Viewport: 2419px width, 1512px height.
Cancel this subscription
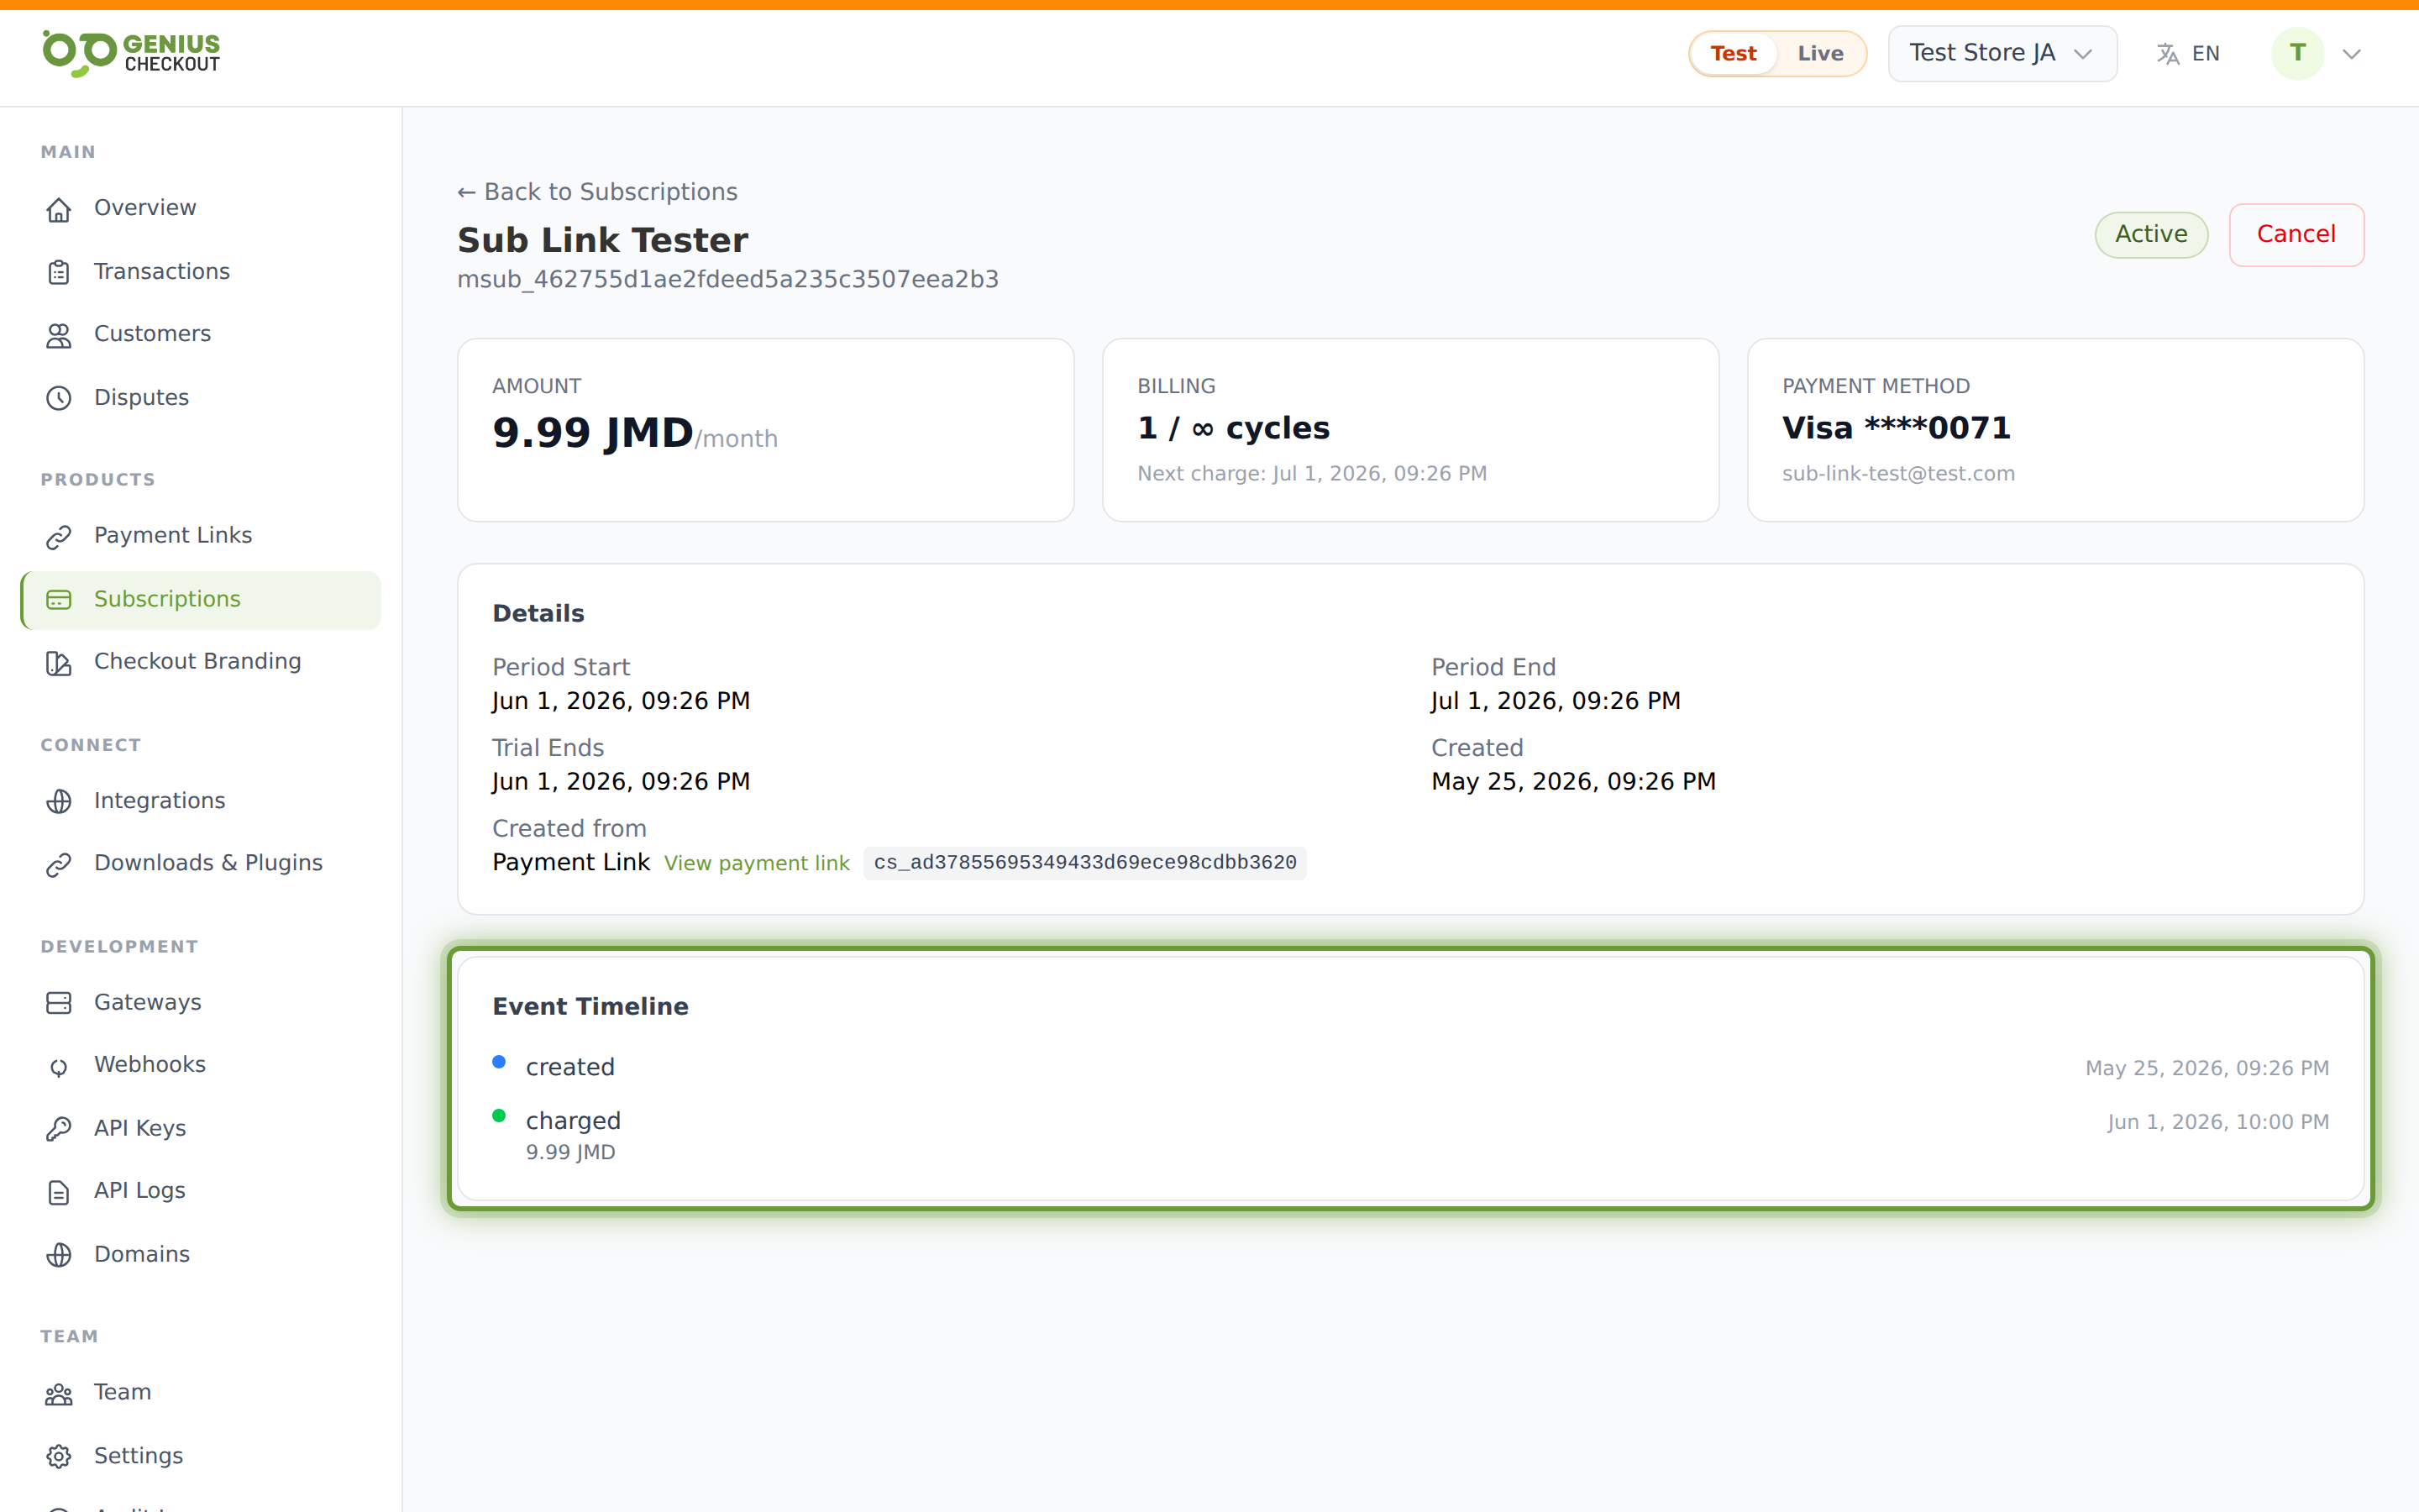tap(2296, 235)
